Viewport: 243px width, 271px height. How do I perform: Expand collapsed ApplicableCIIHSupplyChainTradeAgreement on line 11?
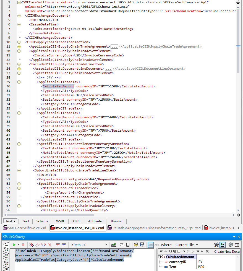coord(19,46)
